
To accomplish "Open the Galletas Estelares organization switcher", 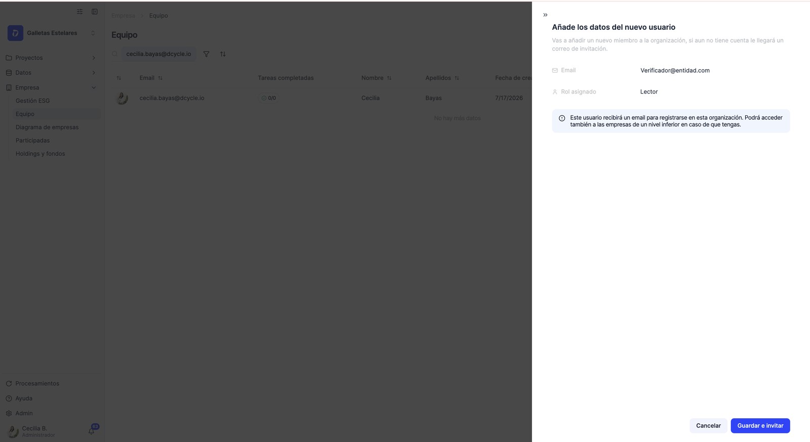I will click(52, 33).
